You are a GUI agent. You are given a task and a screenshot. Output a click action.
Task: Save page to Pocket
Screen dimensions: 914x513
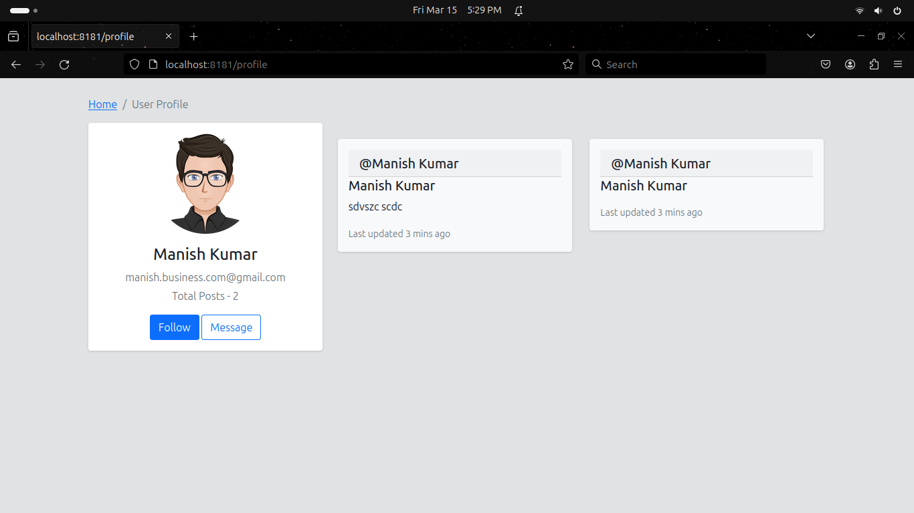pyautogui.click(x=825, y=64)
